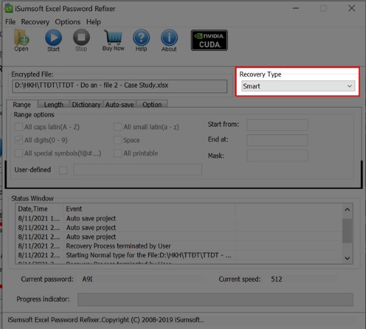366x329 pixels.
Task: Click the Open file toolbar icon
Action: pos(21,40)
